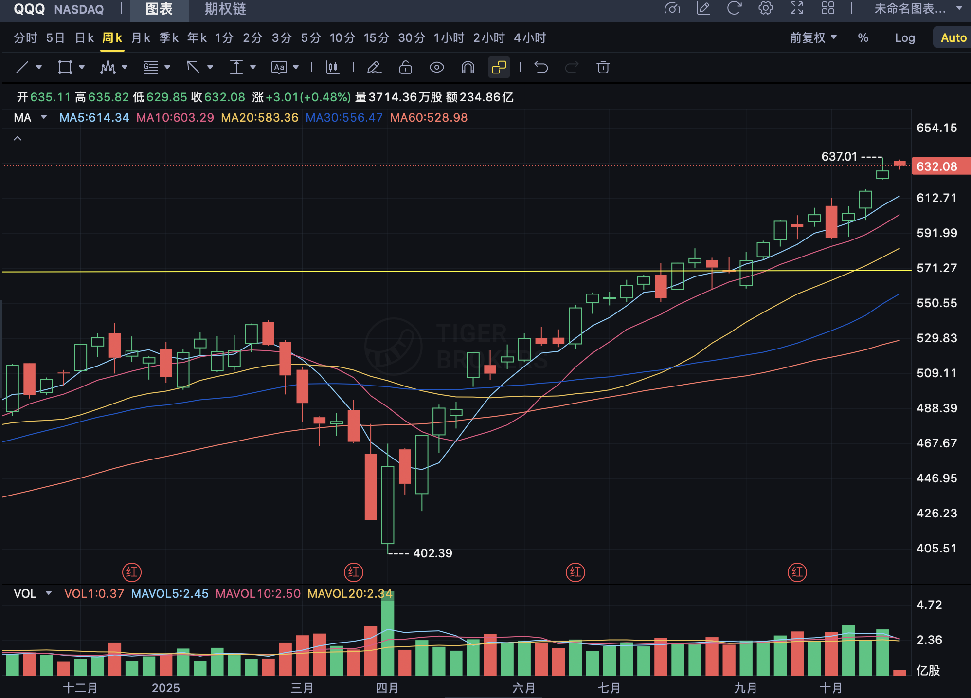This screenshot has height=698, width=971.
Task: Click the undo arrow icon
Action: point(541,67)
